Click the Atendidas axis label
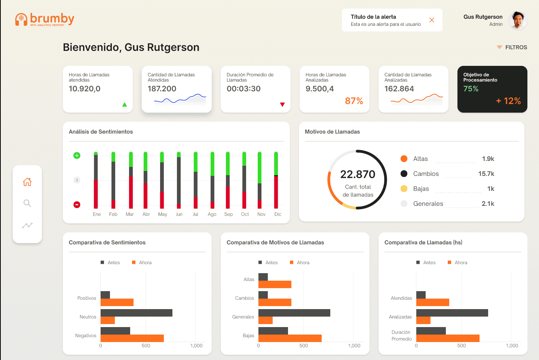539x360 pixels. (x=401, y=298)
